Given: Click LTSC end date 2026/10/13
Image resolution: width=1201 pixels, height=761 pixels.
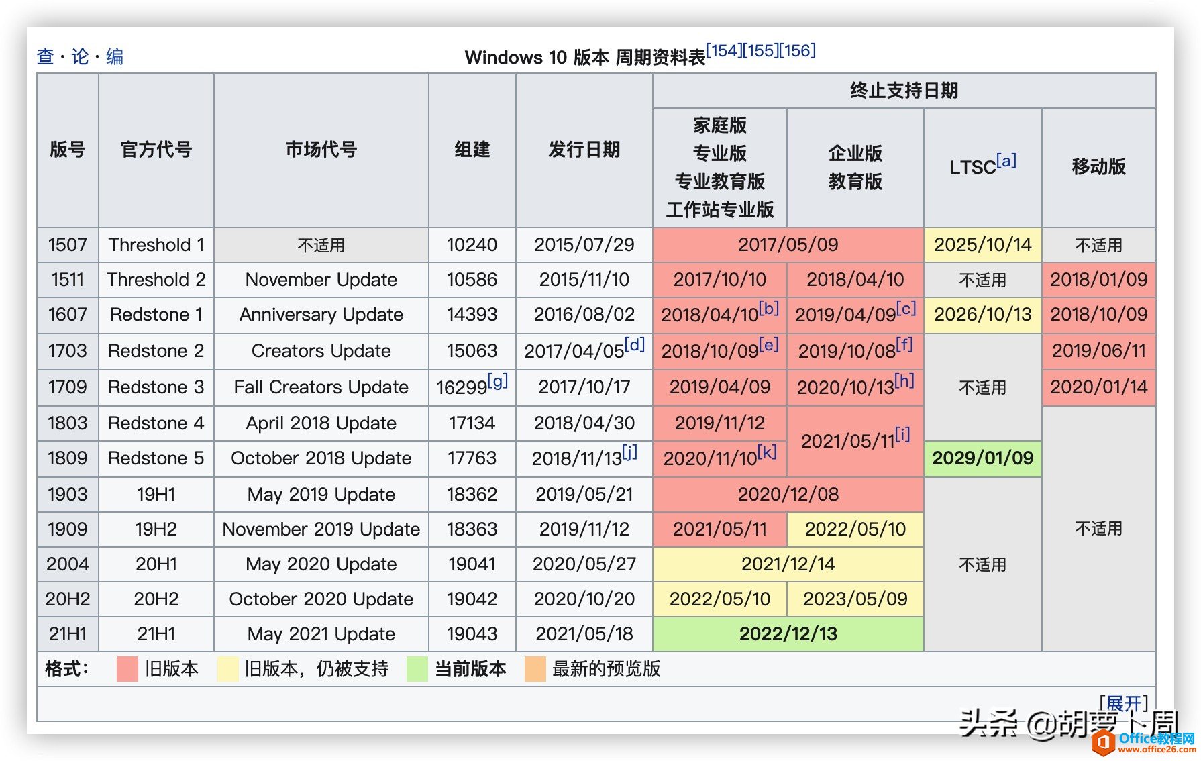Looking at the screenshot, I should pyautogui.click(x=983, y=315).
